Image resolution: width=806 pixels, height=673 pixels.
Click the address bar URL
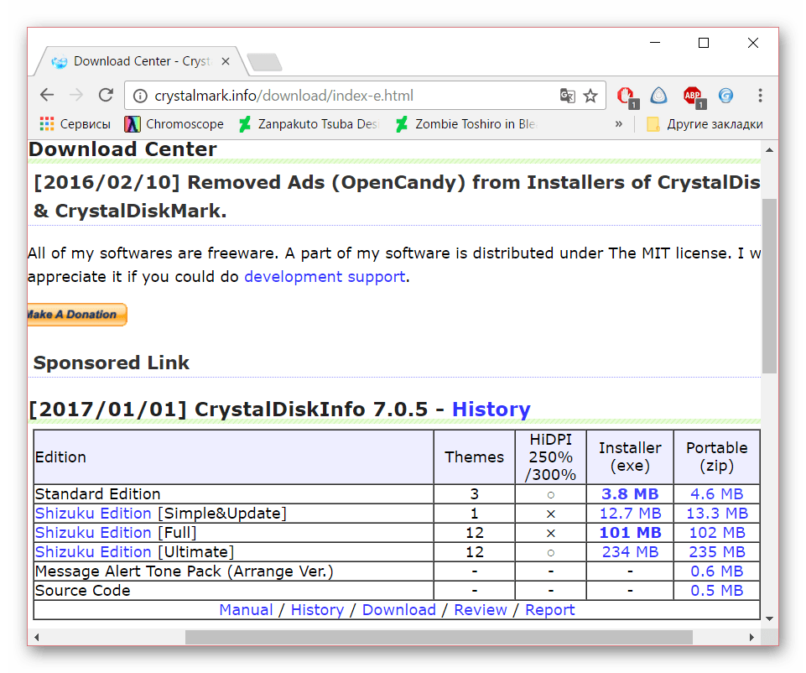(283, 96)
